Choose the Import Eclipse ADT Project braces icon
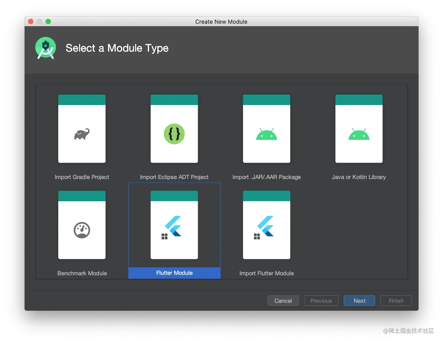Viewport: 443px width, 343px height. [174, 134]
